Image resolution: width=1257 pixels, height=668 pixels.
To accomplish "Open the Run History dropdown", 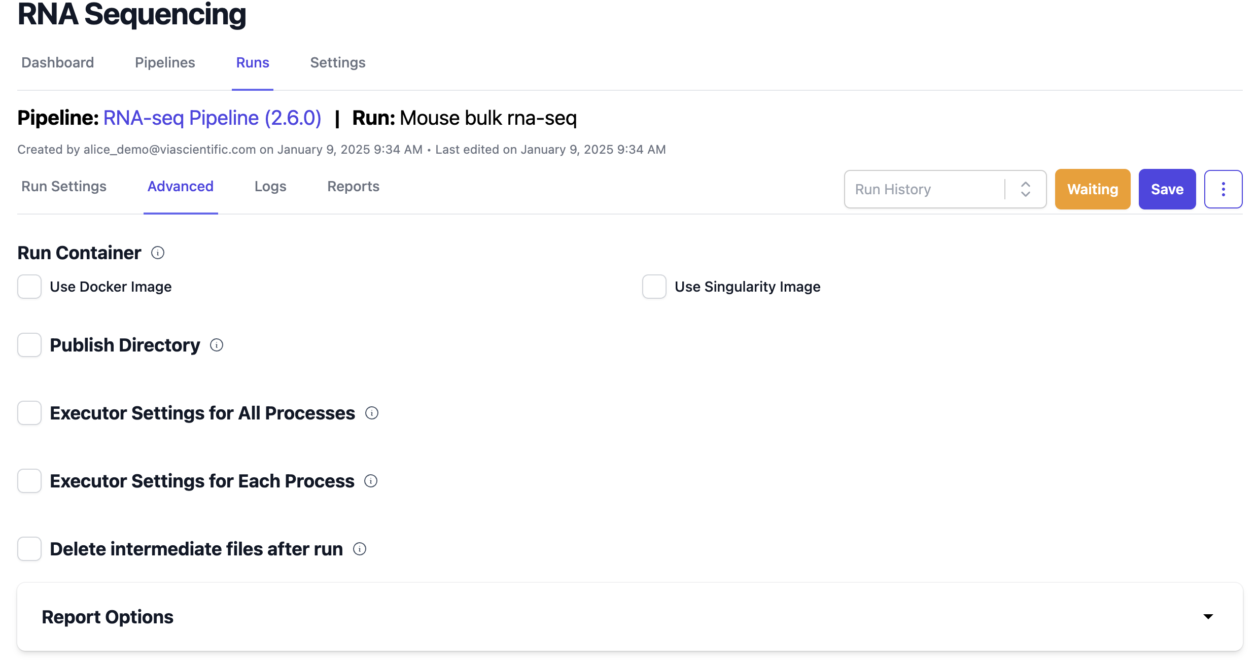I will click(945, 189).
